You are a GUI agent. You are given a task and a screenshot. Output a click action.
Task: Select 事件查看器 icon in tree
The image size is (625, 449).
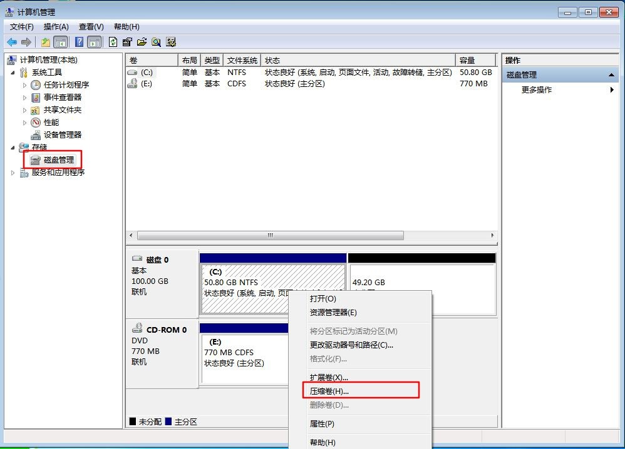(36, 98)
